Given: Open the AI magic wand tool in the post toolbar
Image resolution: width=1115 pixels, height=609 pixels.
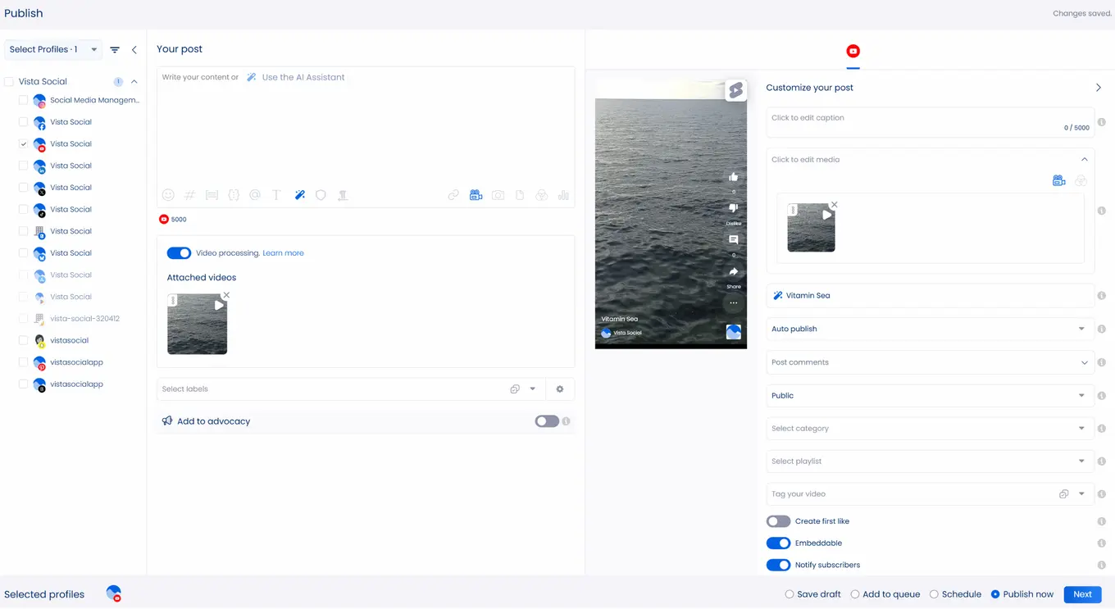Looking at the screenshot, I should pyautogui.click(x=300, y=195).
